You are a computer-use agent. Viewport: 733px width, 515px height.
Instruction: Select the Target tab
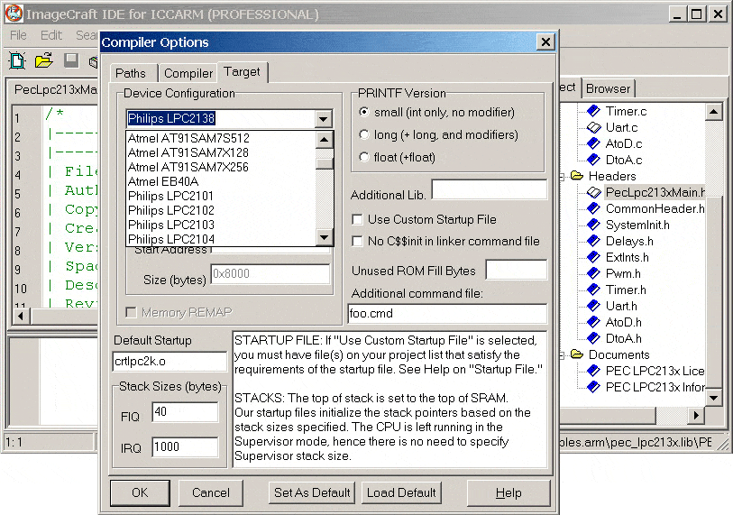242,71
